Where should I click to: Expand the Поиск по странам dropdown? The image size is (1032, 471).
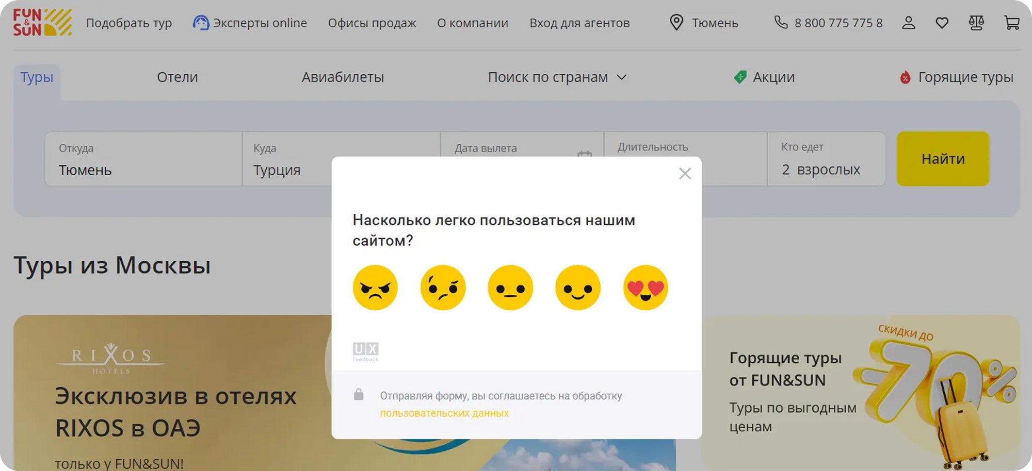tap(557, 77)
